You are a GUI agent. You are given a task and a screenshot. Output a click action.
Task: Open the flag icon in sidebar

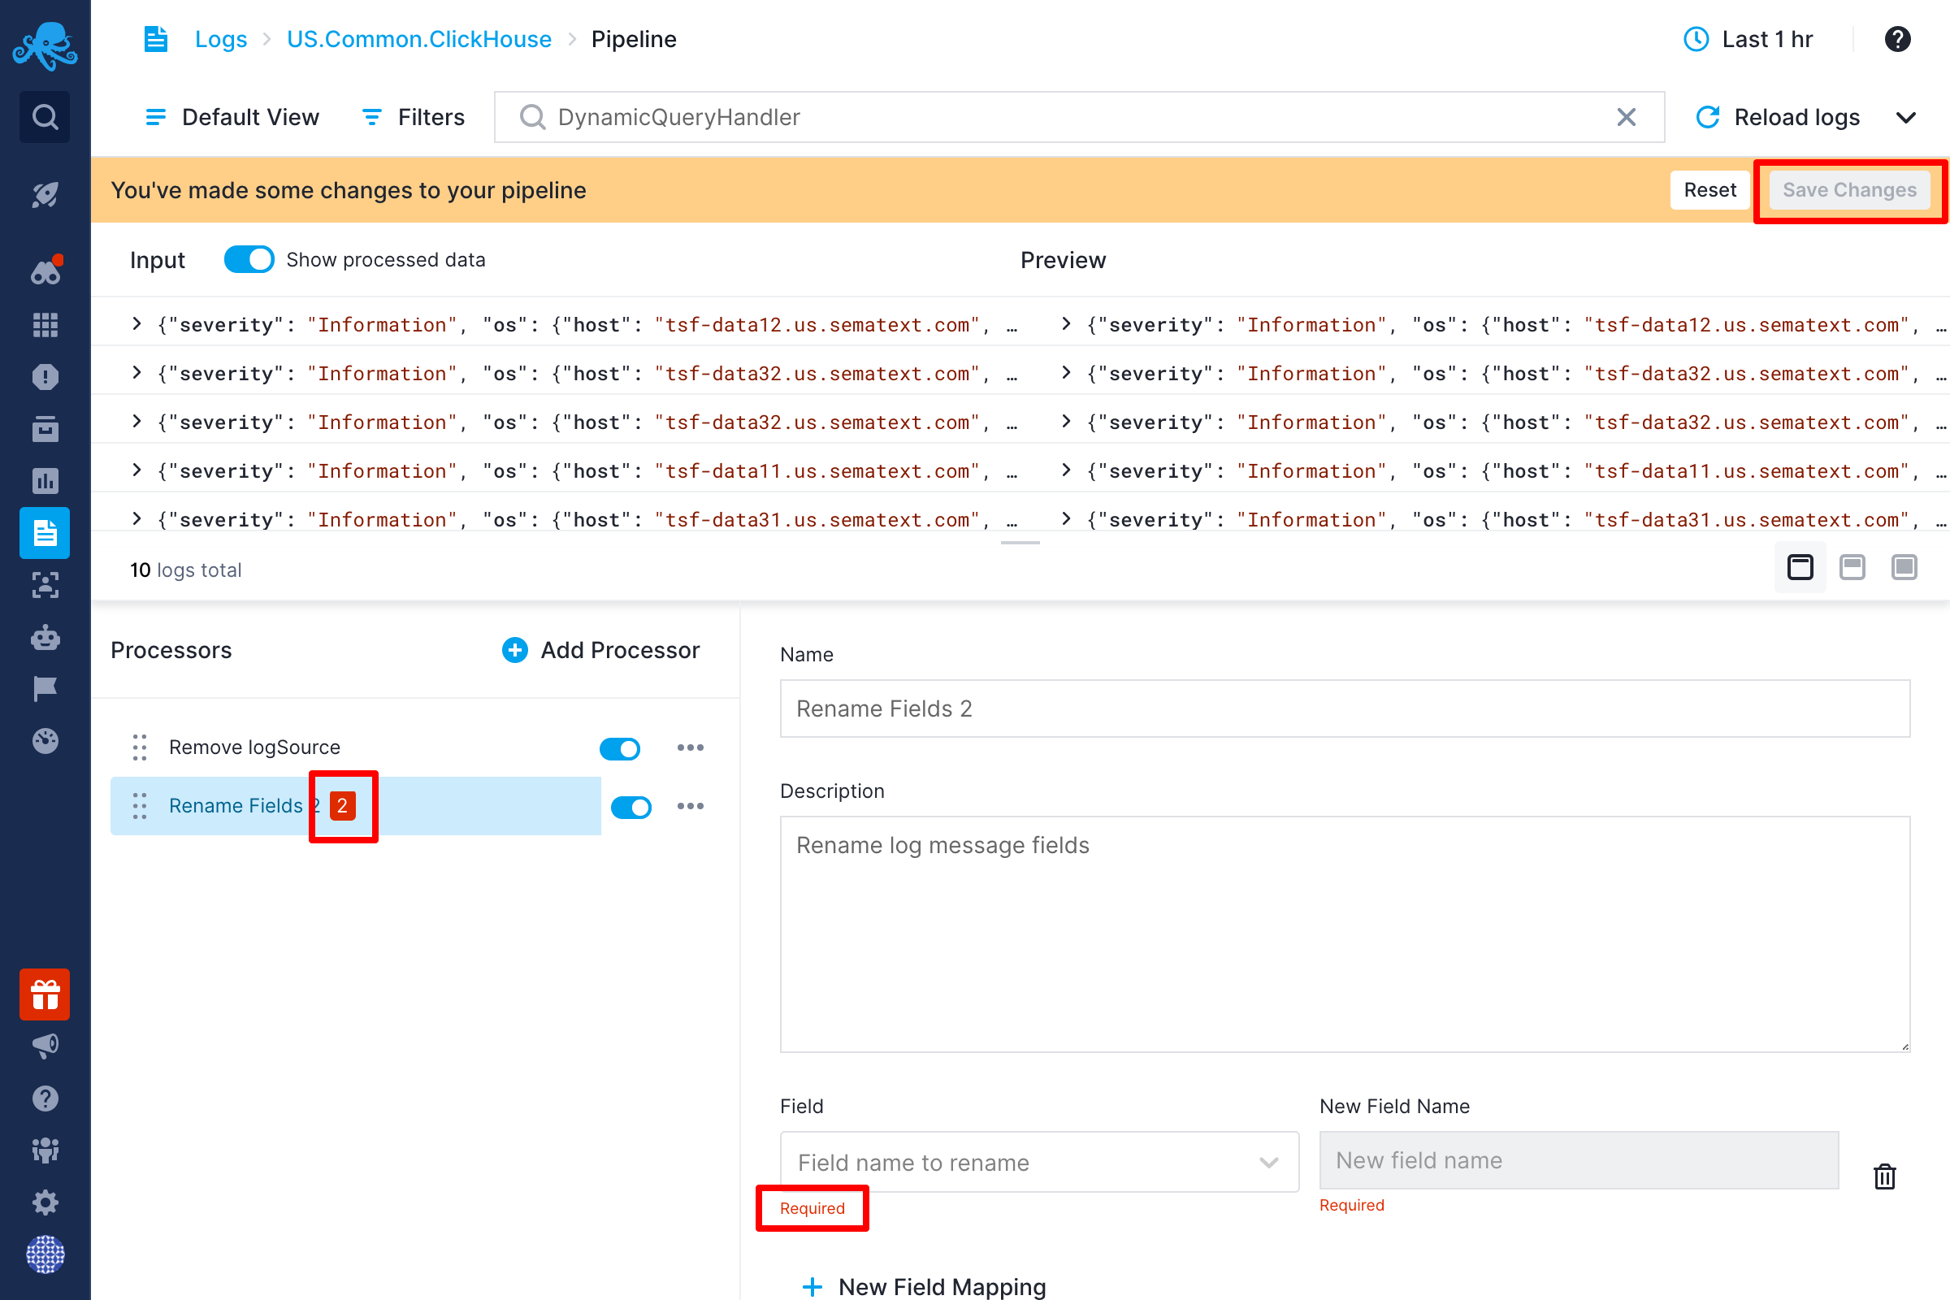[x=45, y=688]
